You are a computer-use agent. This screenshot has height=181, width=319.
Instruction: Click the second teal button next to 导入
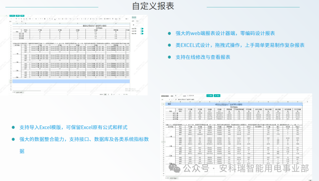point(18,16)
